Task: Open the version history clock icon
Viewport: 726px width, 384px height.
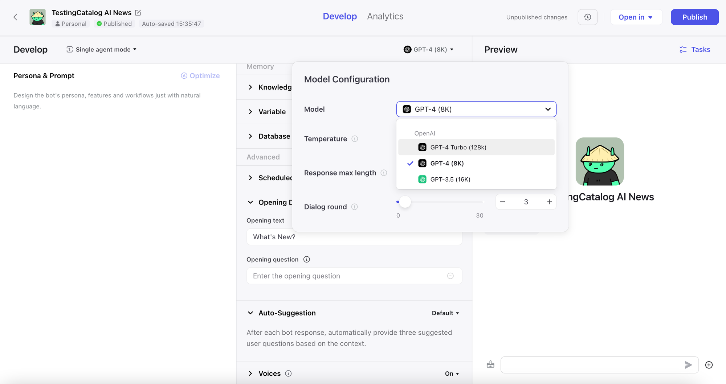Action: pos(588,17)
